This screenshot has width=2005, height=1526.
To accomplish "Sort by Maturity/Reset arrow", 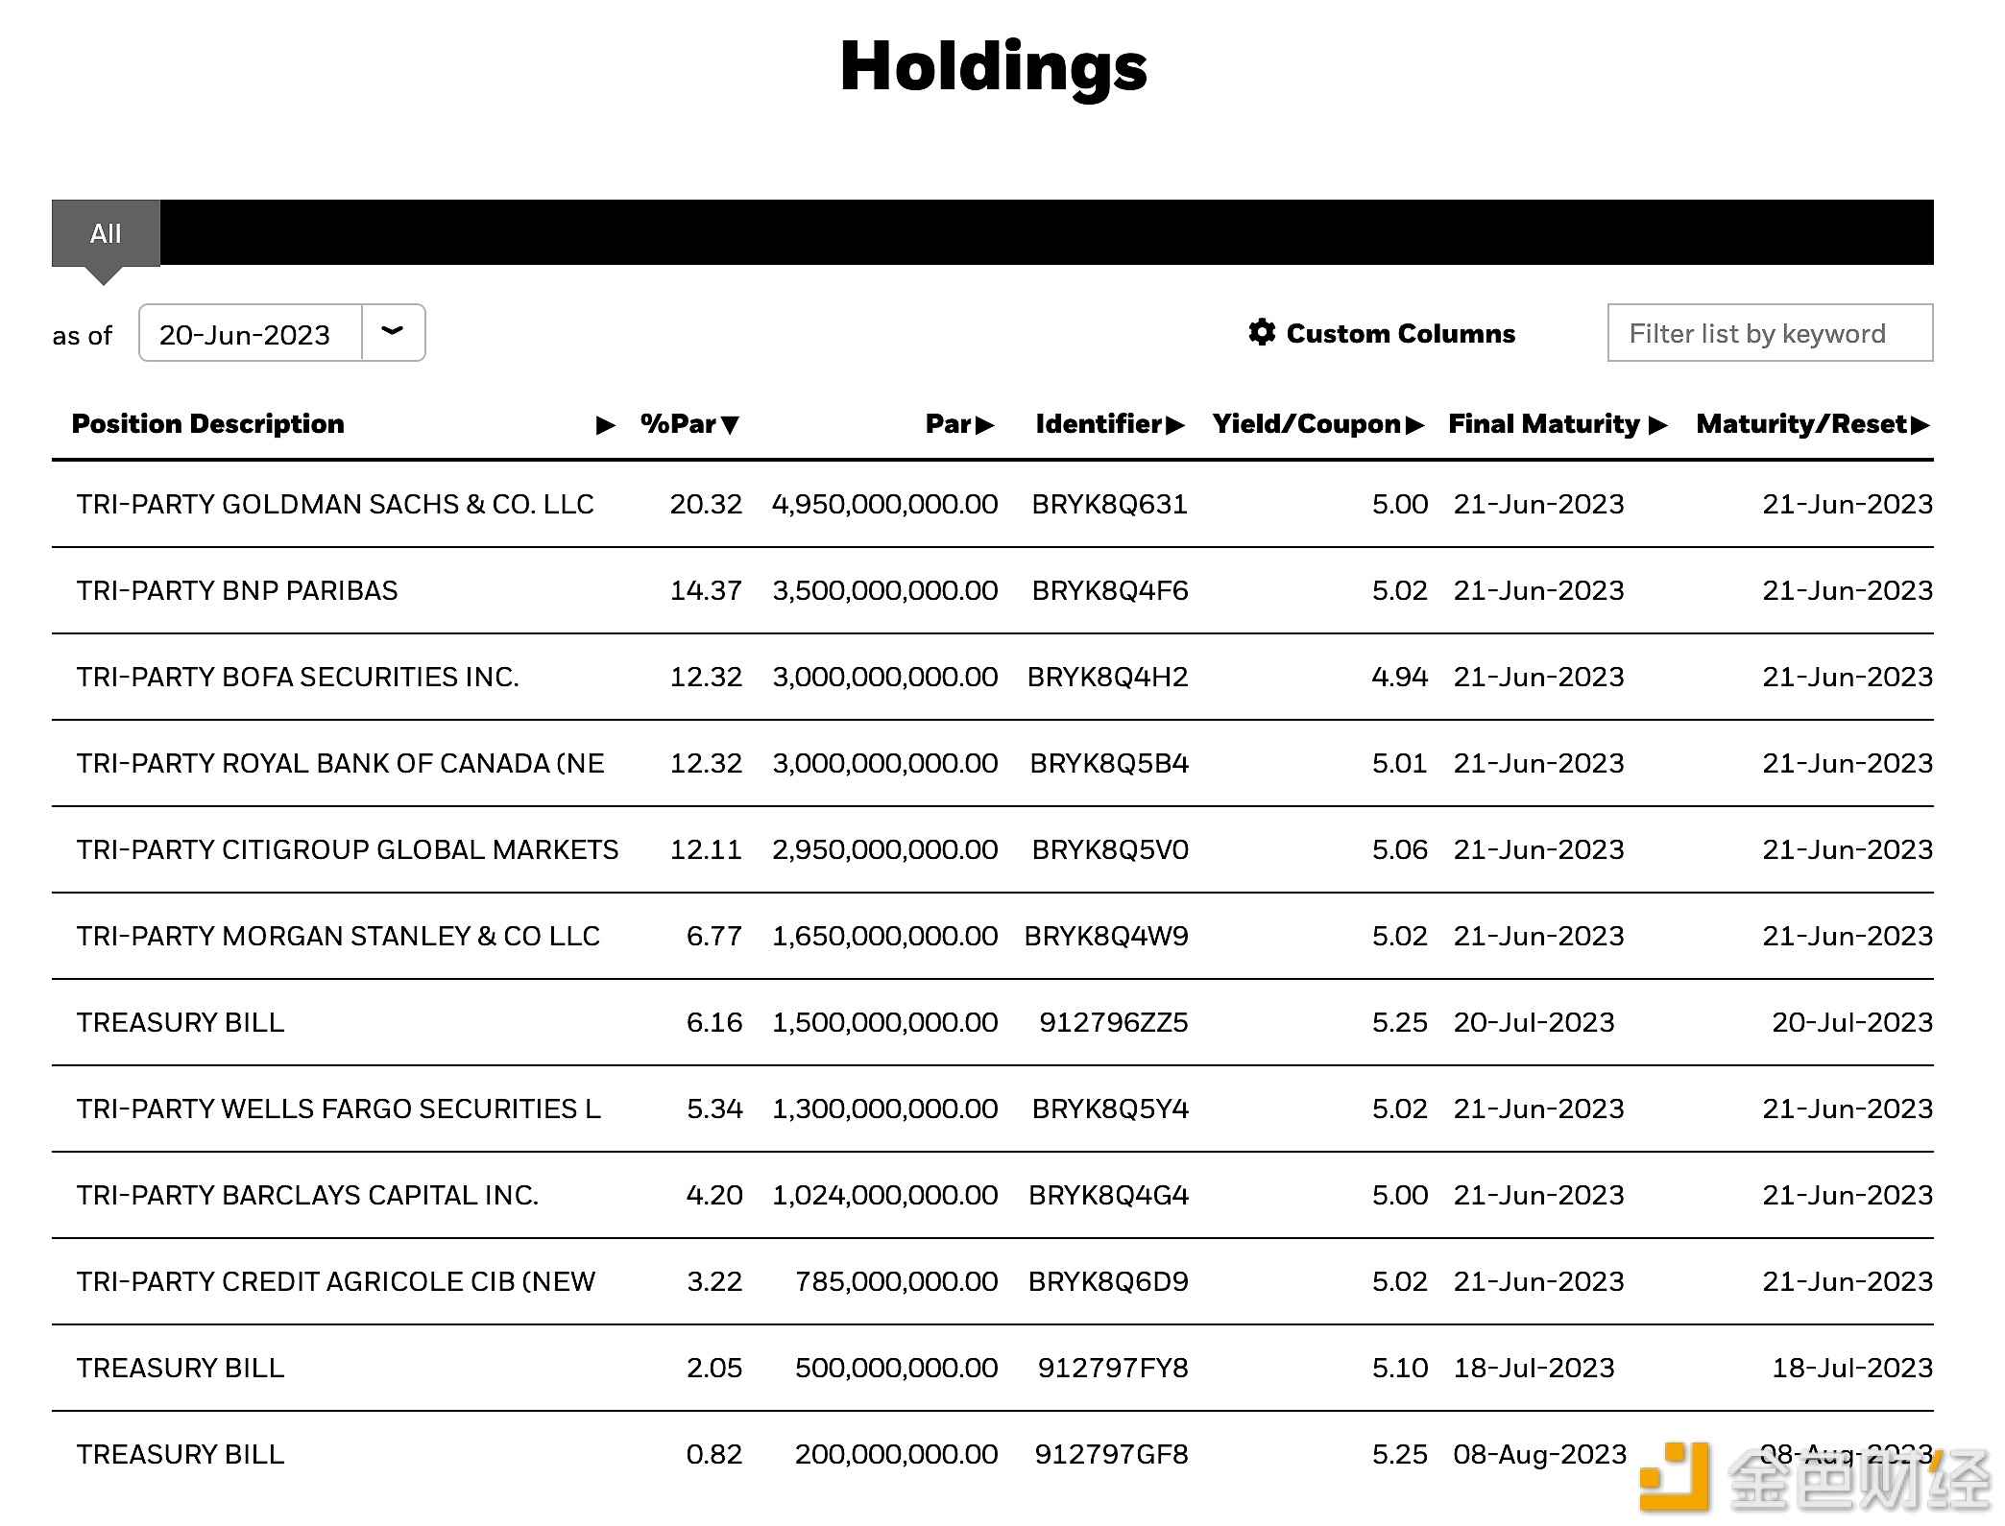I will (x=1920, y=425).
